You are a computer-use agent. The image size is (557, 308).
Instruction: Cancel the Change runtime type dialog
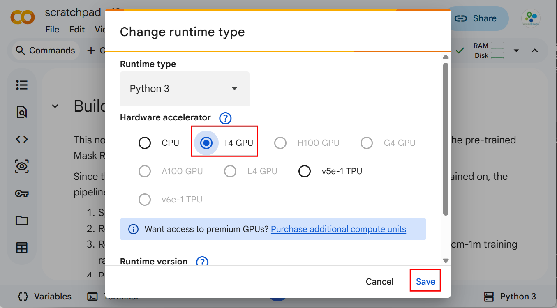click(x=379, y=281)
